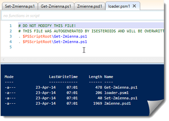Image resolution: width=169 pixels, height=121 pixels.
Task: Open the Zmienne.psd1 tab
Action: (90, 6)
